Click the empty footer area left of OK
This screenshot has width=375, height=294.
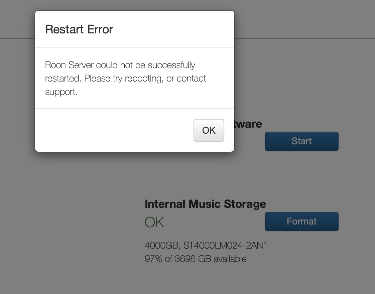pyautogui.click(x=114, y=130)
